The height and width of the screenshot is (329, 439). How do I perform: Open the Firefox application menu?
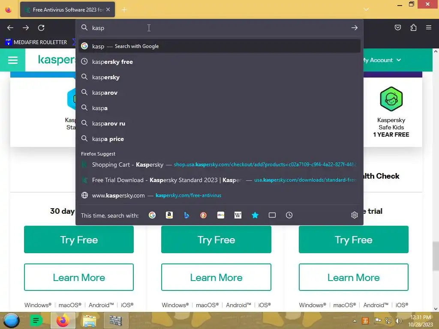(x=429, y=27)
